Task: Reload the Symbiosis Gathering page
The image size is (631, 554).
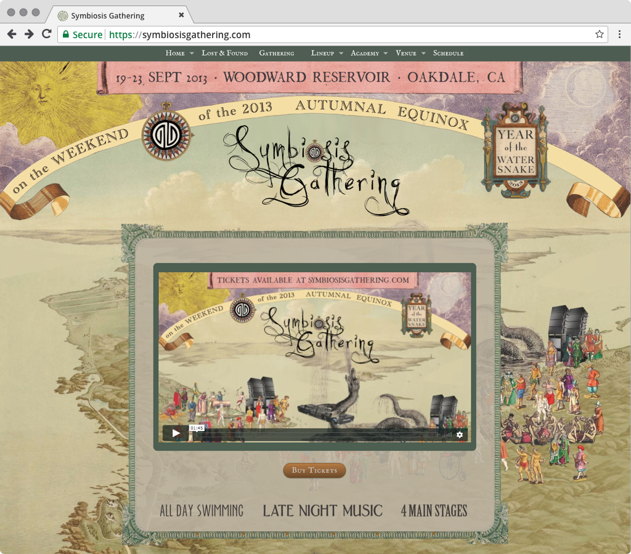Action: click(x=47, y=34)
